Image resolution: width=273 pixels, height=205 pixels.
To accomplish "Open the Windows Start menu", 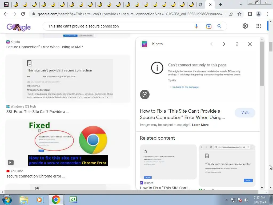I will 7,200.
